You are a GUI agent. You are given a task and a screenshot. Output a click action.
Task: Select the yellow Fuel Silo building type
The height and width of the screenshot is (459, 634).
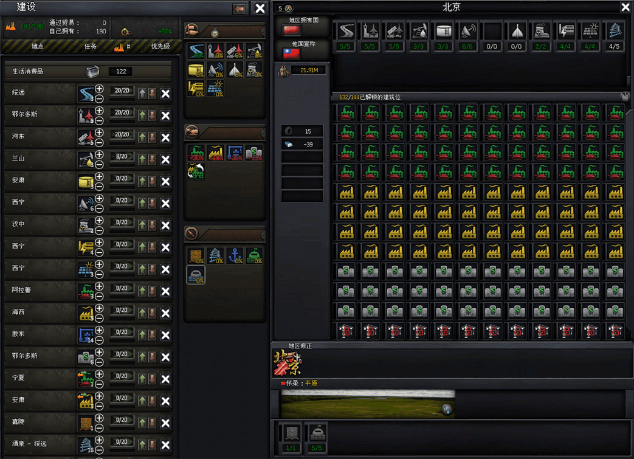click(x=196, y=70)
